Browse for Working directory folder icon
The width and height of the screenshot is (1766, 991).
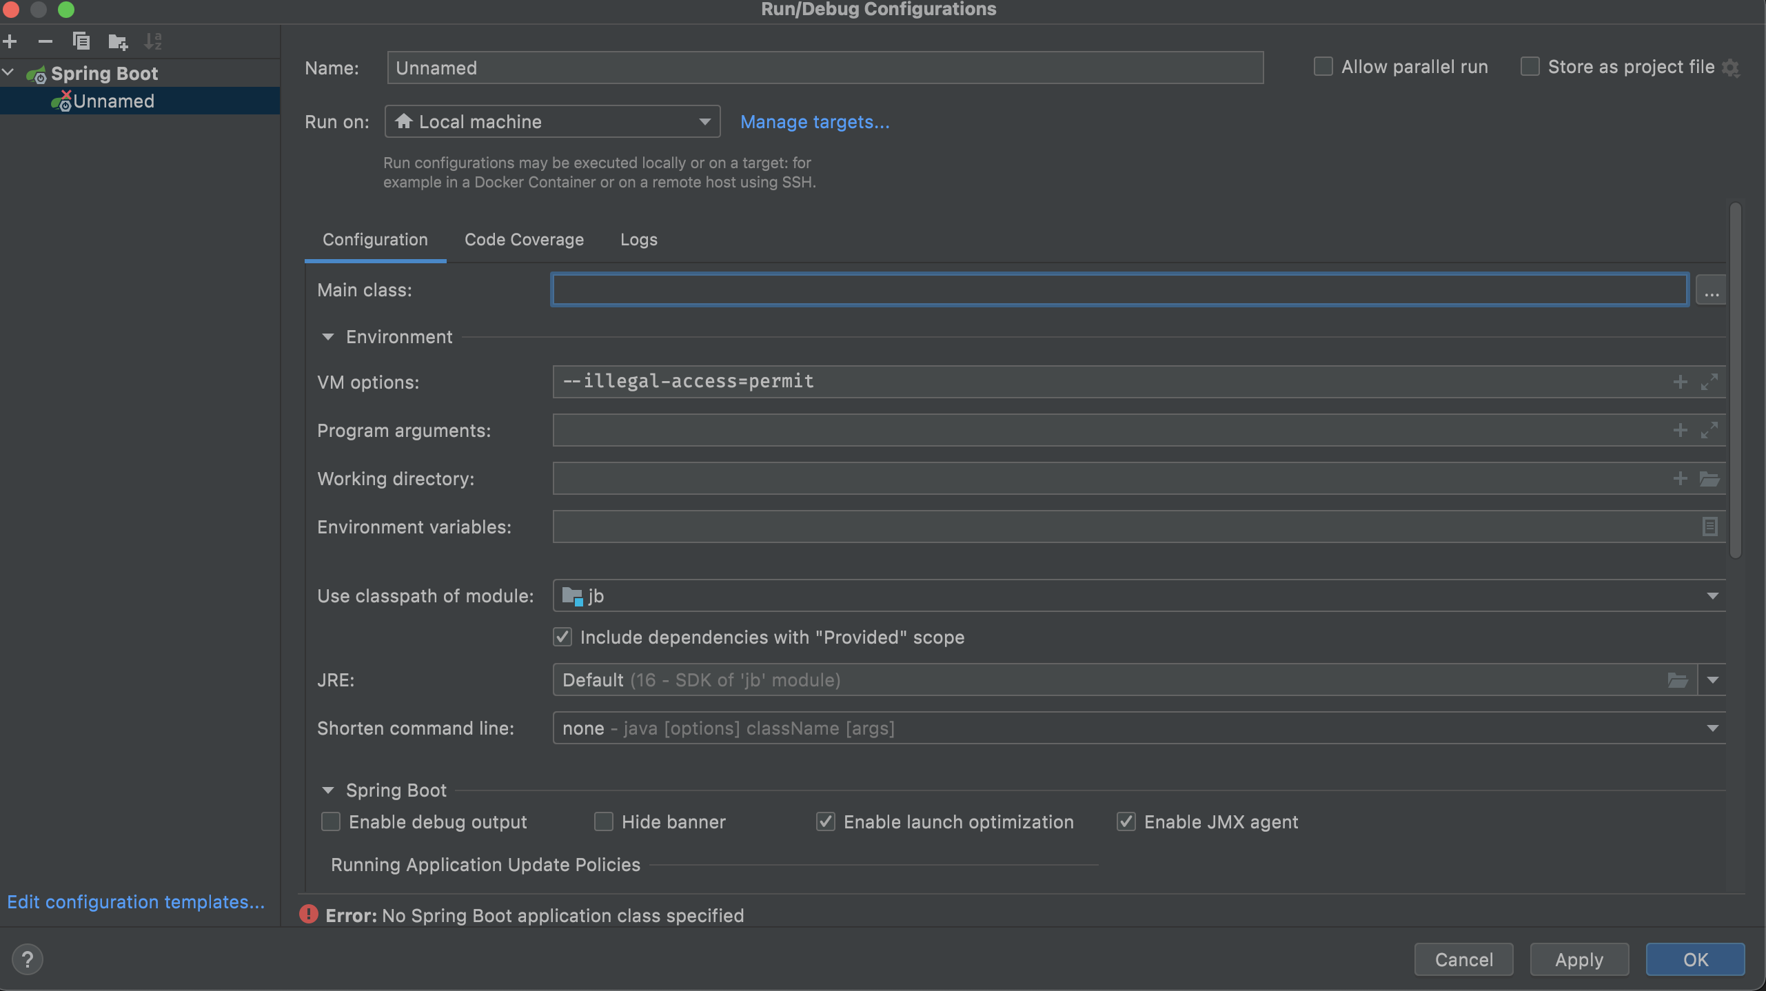(1709, 478)
